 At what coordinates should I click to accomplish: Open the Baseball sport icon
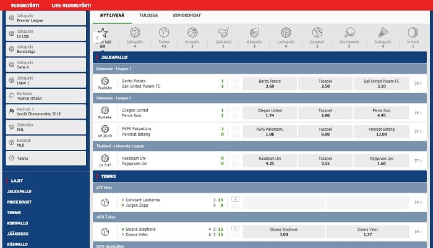pyautogui.click(x=317, y=33)
